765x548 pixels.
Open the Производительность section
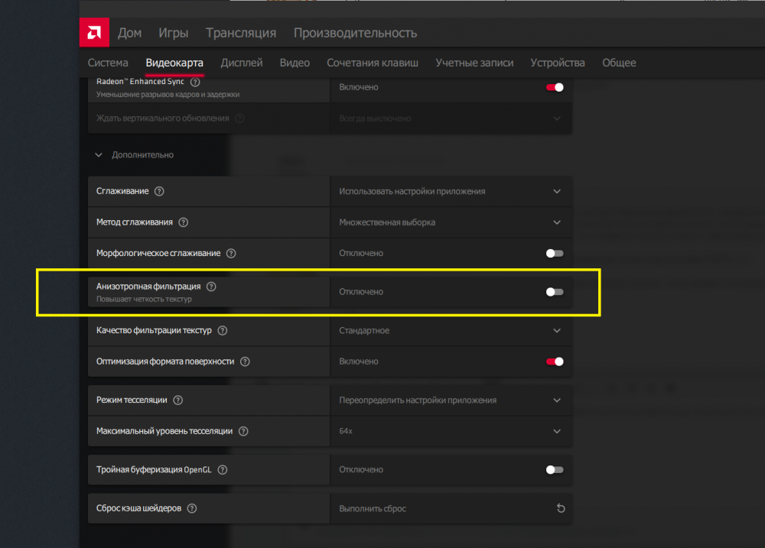[x=355, y=33]
